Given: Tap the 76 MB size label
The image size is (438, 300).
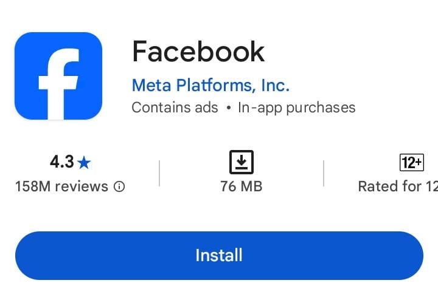Looking at the screenshot, I should coord(242,186).
